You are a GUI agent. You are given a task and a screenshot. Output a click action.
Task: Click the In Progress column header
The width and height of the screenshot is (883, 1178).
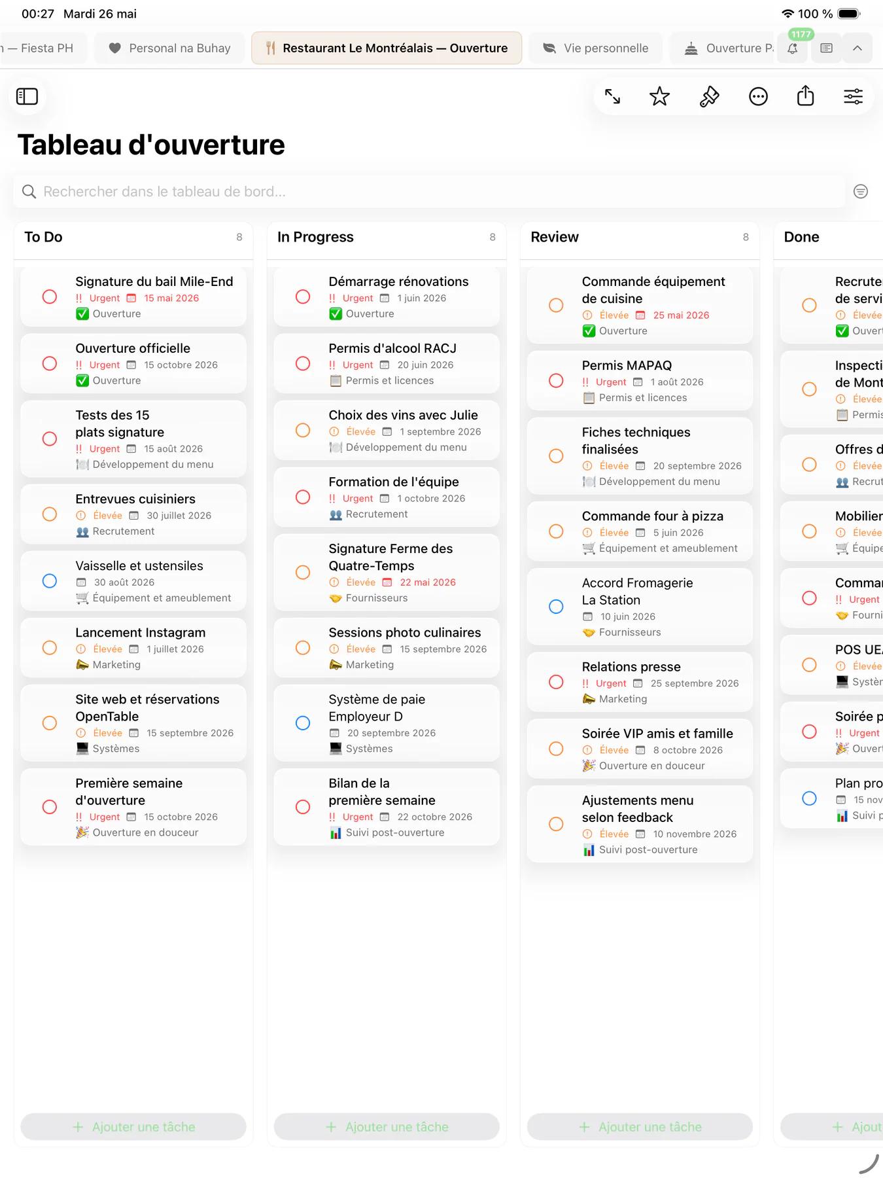tap(315, 237)
